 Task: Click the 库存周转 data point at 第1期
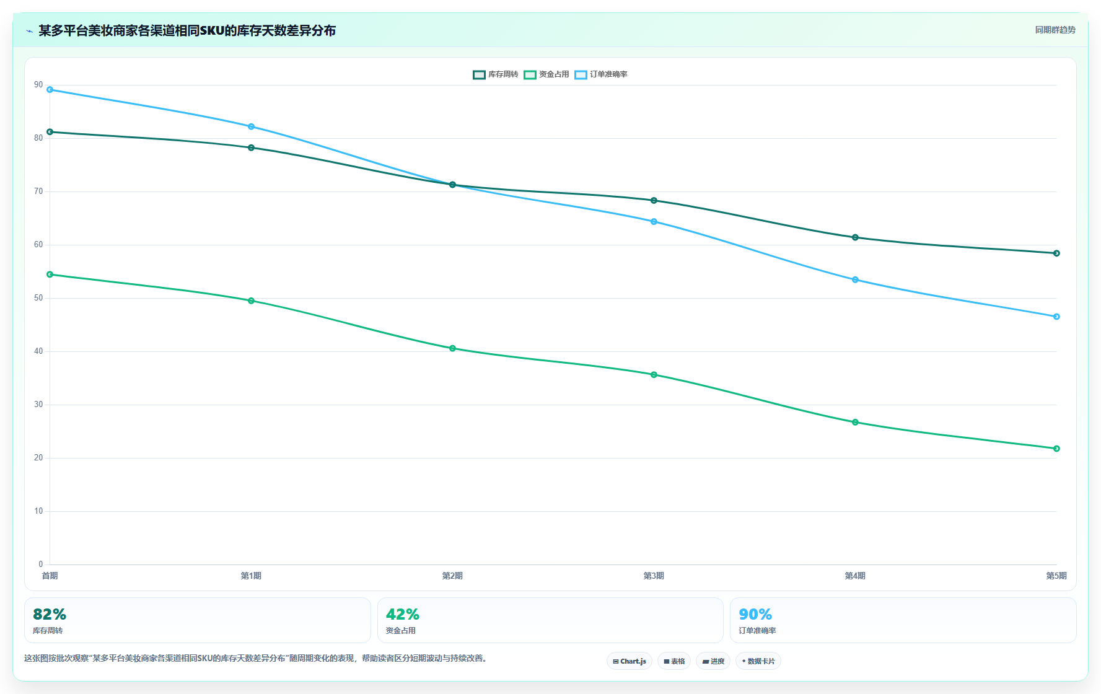251,147
